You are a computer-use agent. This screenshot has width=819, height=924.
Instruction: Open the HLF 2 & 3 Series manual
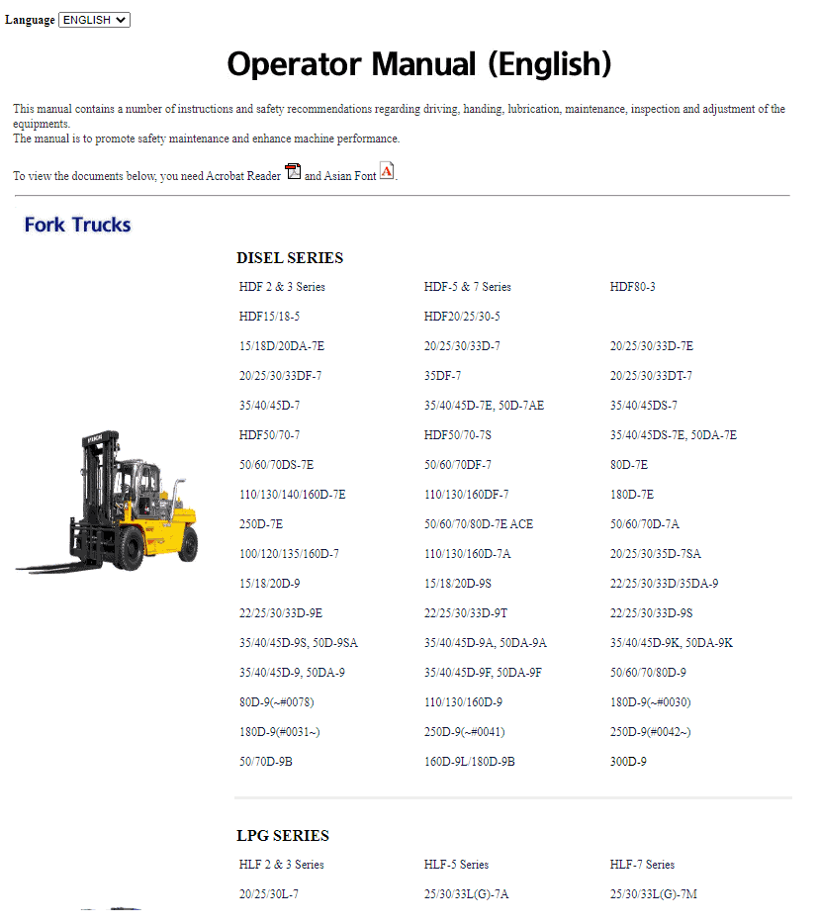point(281,865)
